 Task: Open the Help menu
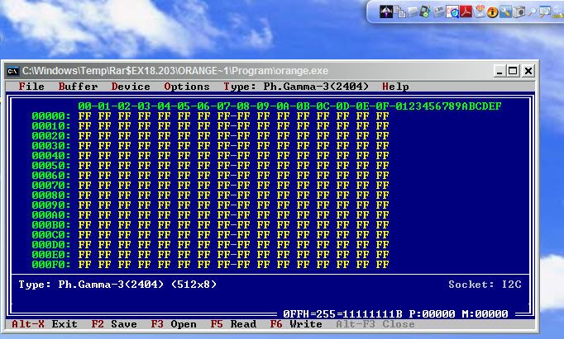coord(395,87)
